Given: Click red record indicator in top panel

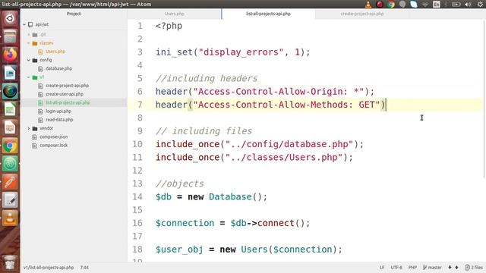Looking at the screenshot, I should click(x=380, y=4).
